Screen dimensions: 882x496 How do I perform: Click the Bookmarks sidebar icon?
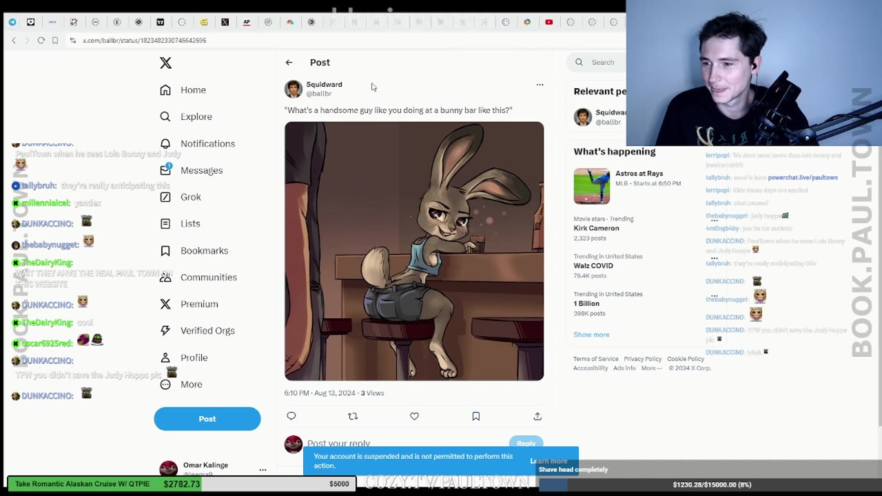tap(165, 251)
